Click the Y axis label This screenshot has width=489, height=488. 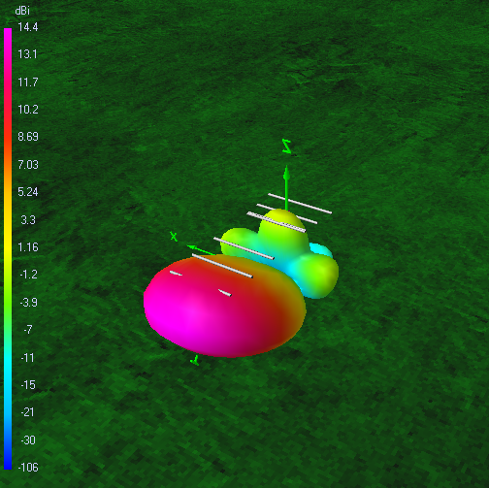click(x=195, y=360)
